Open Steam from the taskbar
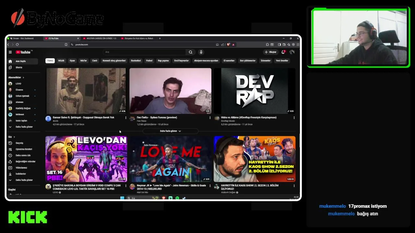The image size is (415, 233). tap(184, 198)
